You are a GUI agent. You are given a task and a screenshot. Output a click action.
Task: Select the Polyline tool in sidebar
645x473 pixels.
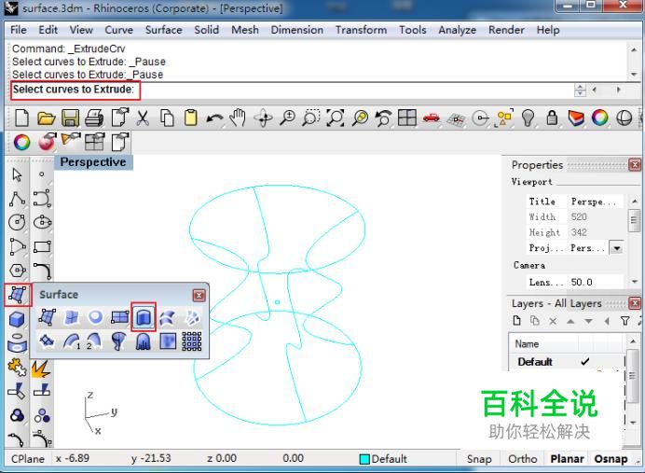[17, 199]
